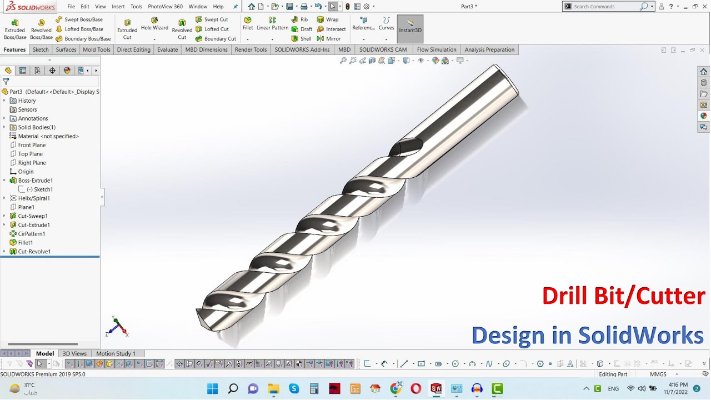
Task: Switch to the Flow Simulation tab
Action: 437,49
